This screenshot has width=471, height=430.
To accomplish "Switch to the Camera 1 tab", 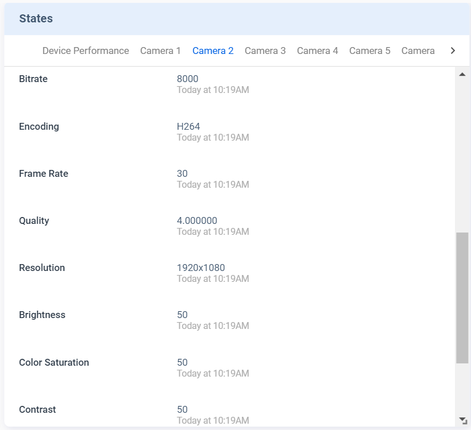I will pos(160,51).
